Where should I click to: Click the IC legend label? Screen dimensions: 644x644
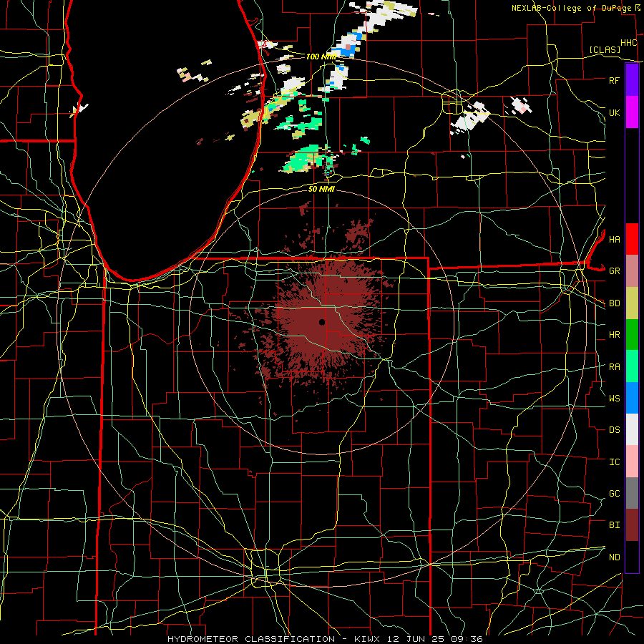614,462
